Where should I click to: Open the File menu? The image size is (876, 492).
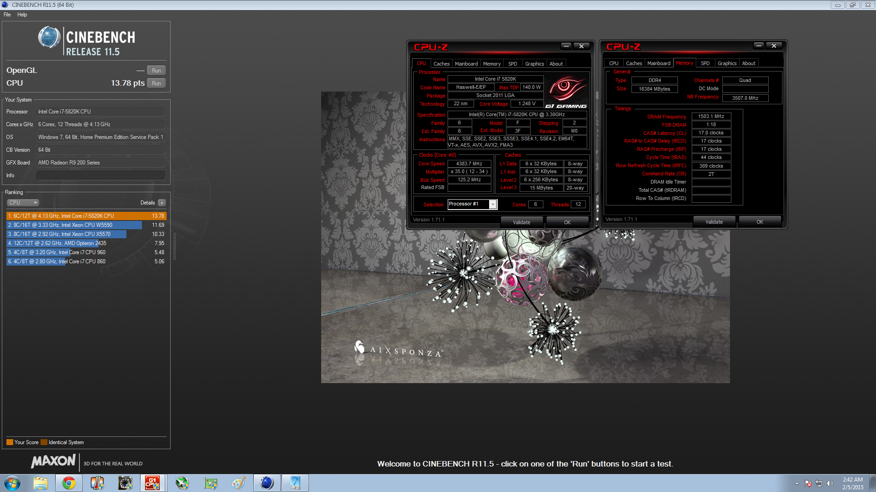point(7,15)
